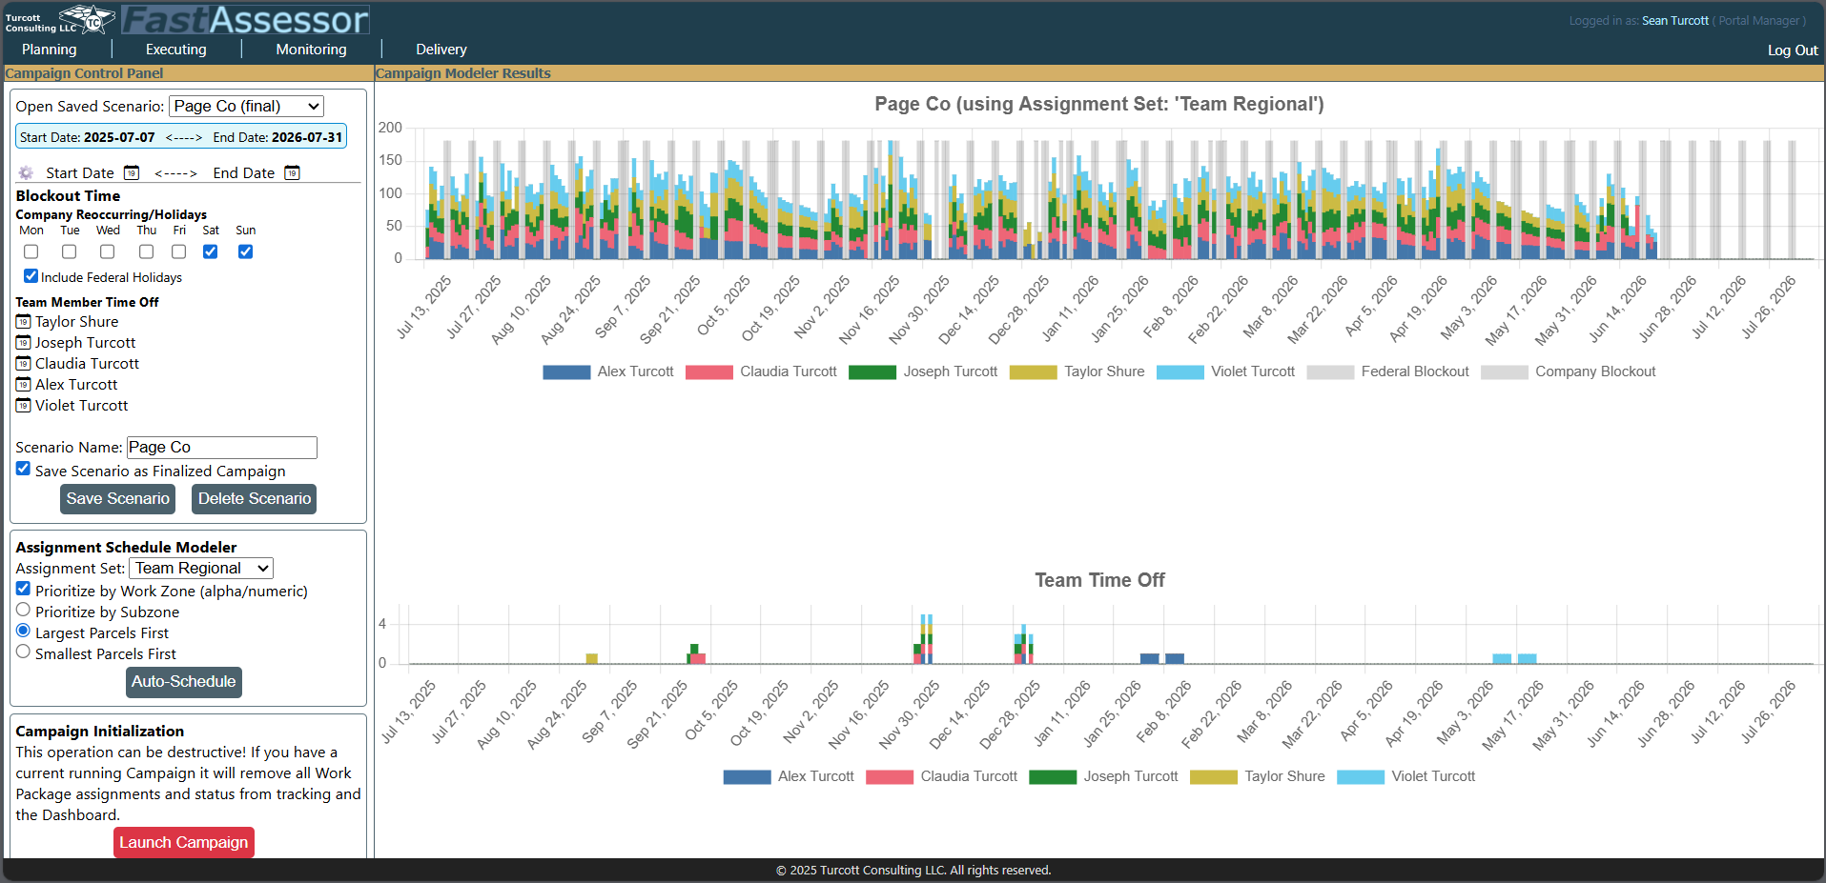Open Violet Turcott's time off calendar icon
The height and width of the screenshot is (883, 1826).
click(24, 406)
